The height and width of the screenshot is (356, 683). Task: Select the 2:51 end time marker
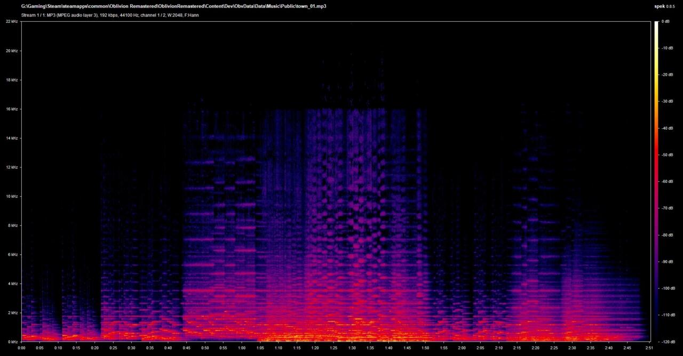pyautogui.click(x=648, y=348)
